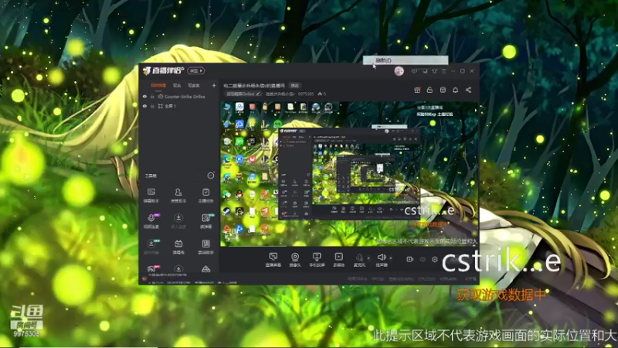Open the notification bell icon
The image size is (618, 348).
pyautogui.click(x=455, y=90)
